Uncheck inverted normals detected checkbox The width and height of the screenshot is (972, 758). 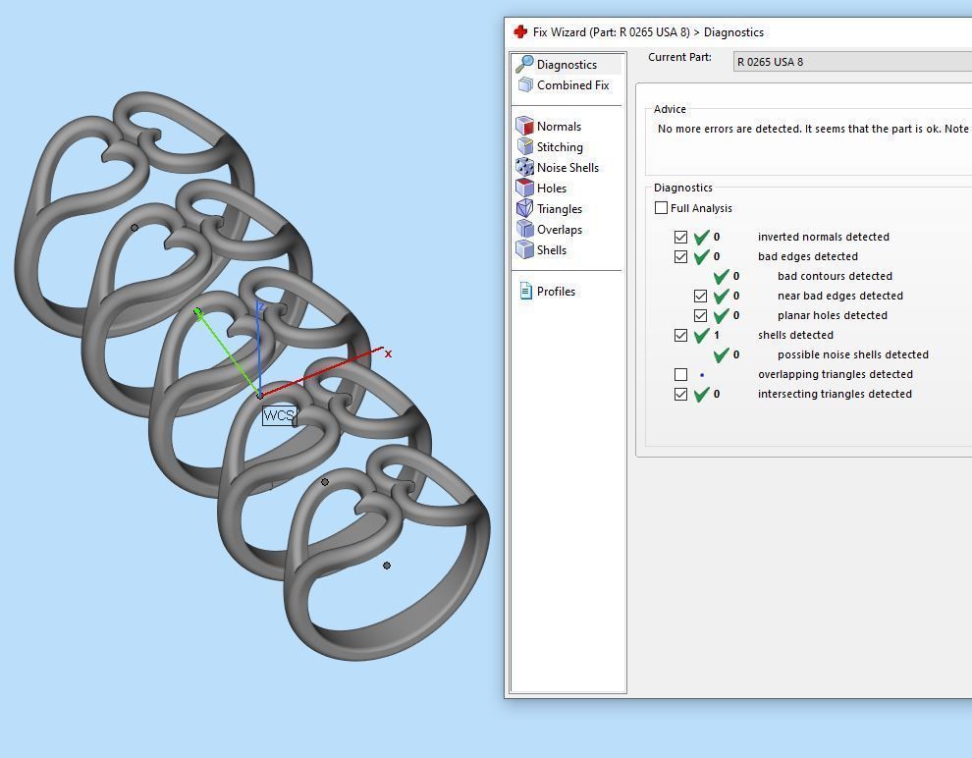[x=680, y=237]
